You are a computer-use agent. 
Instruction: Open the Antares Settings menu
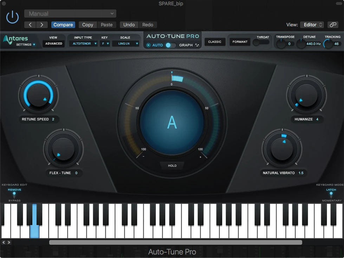(x=26, y=45)
